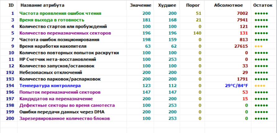This screenshot has width=277, height=133.
Task: Click green dots in Небезопасных отключений row
Action: click(261, 73)
